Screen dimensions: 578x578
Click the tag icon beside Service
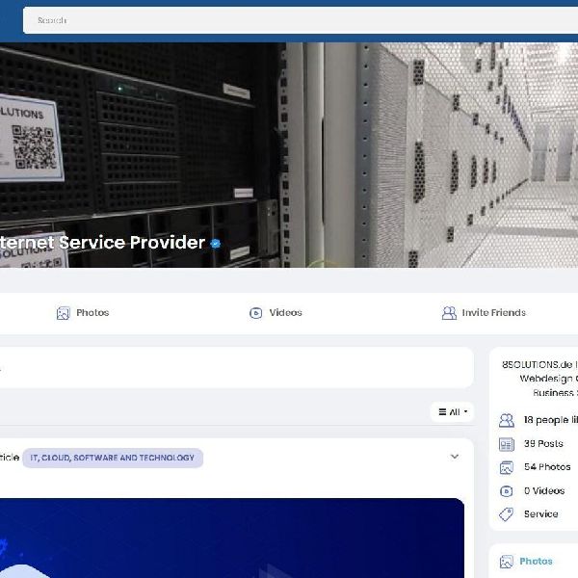507,514
